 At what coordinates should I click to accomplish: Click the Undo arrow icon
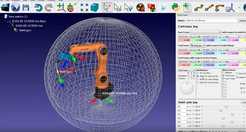38,8
